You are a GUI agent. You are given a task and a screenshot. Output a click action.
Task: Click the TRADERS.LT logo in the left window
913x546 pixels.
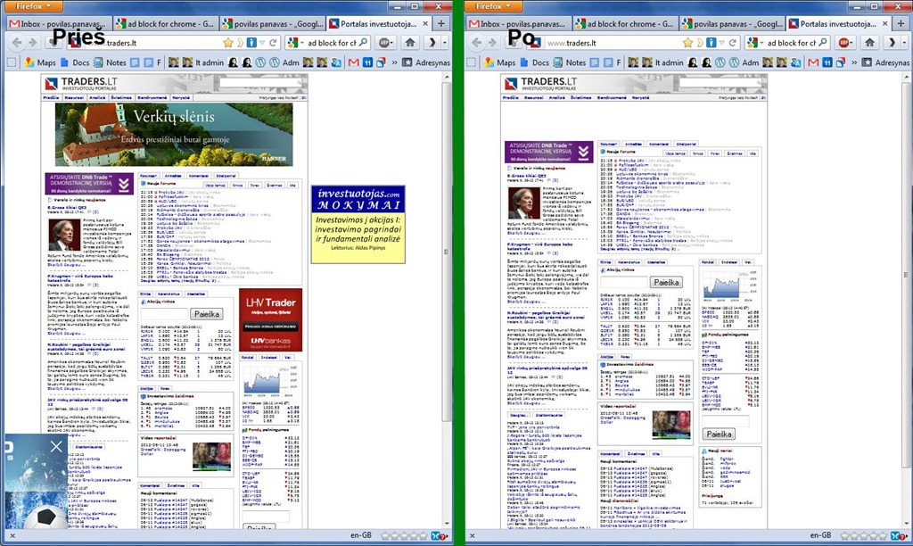click(x=81, y=83)
